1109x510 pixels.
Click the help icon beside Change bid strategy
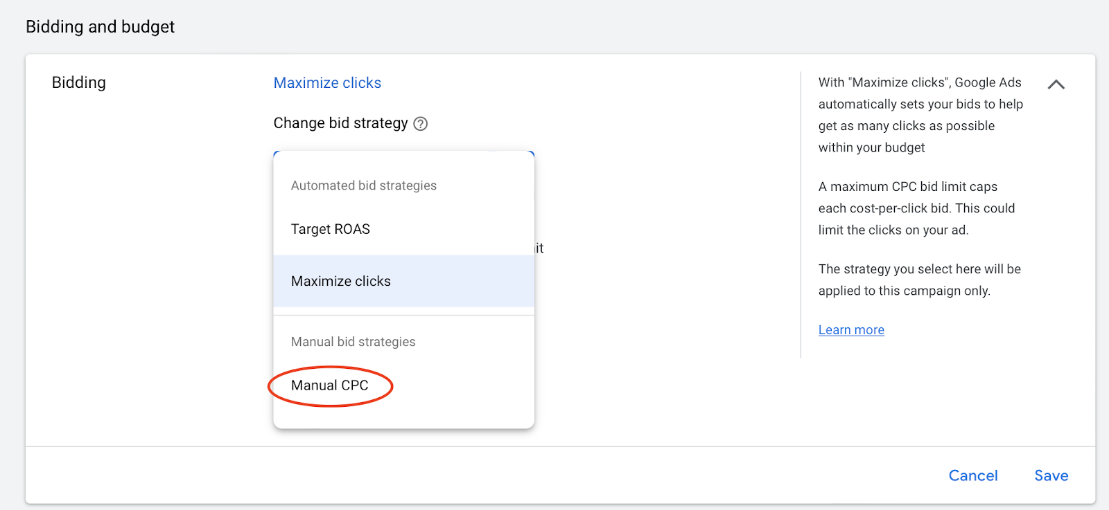coord(420,124)
